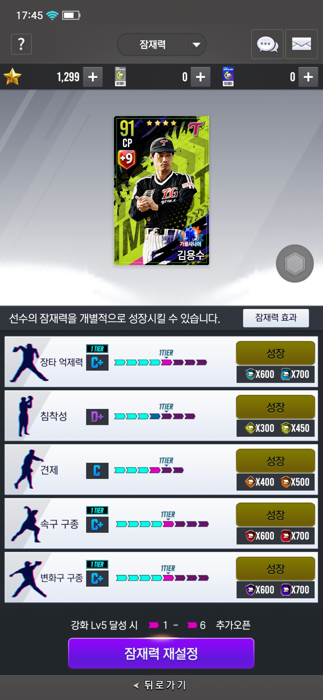Grow 장타 억제력 with 성장 button
This screenshot has height=700, width=323.
pos(275,353)
